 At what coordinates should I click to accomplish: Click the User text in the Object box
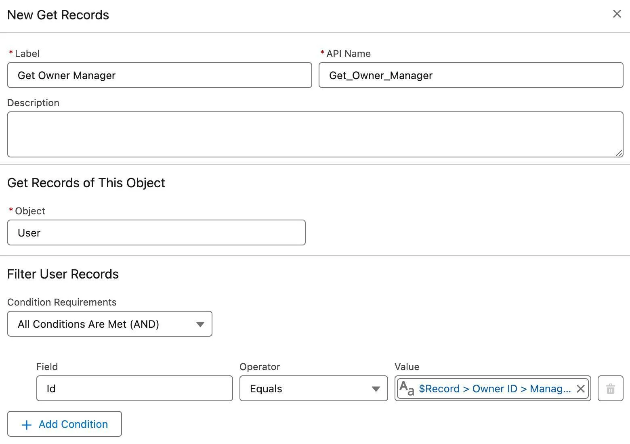pyautogui.click(x=29, y=232)
